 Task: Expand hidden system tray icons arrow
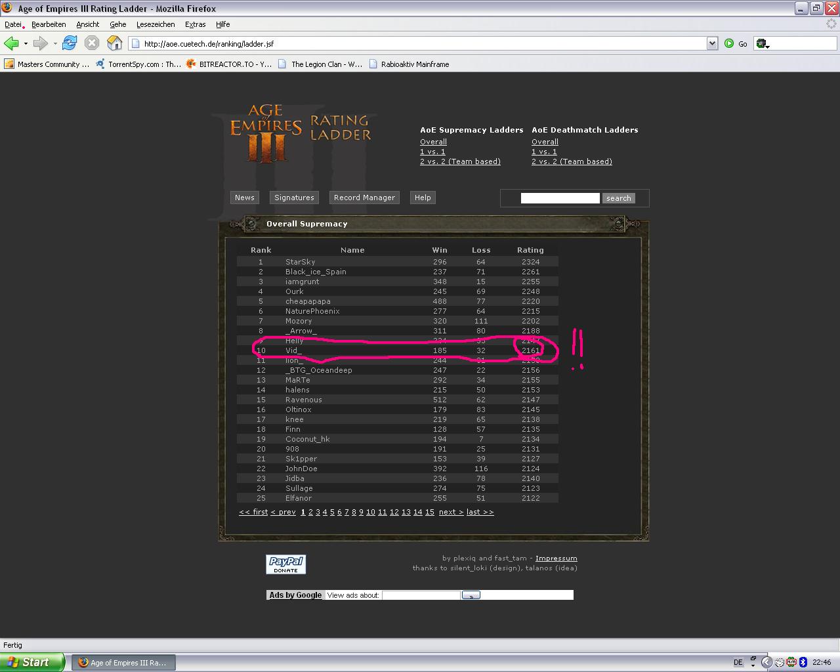click(x=766, y=663)
